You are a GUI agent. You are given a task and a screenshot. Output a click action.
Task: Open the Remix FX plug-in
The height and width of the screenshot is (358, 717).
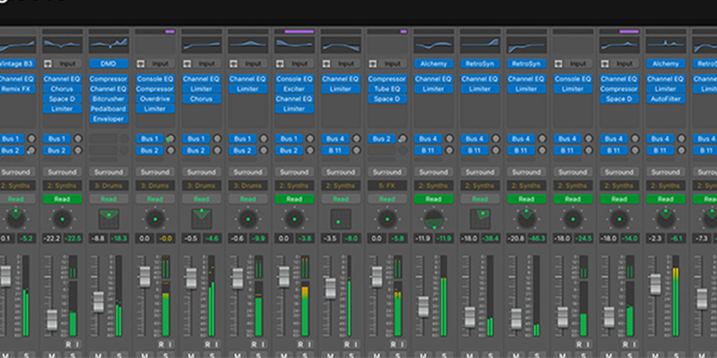click(x=16, y=89)
